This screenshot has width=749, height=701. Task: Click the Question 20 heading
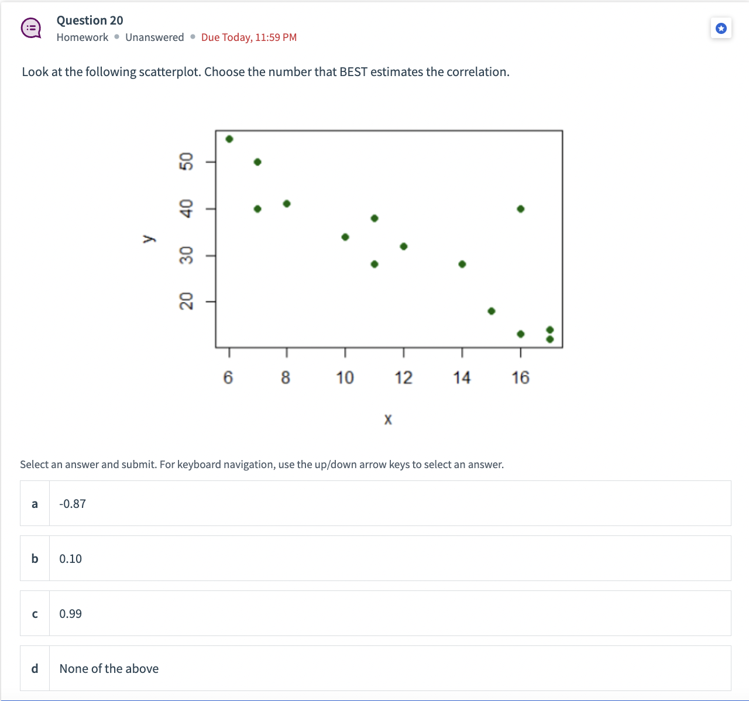tap(90, 20)
